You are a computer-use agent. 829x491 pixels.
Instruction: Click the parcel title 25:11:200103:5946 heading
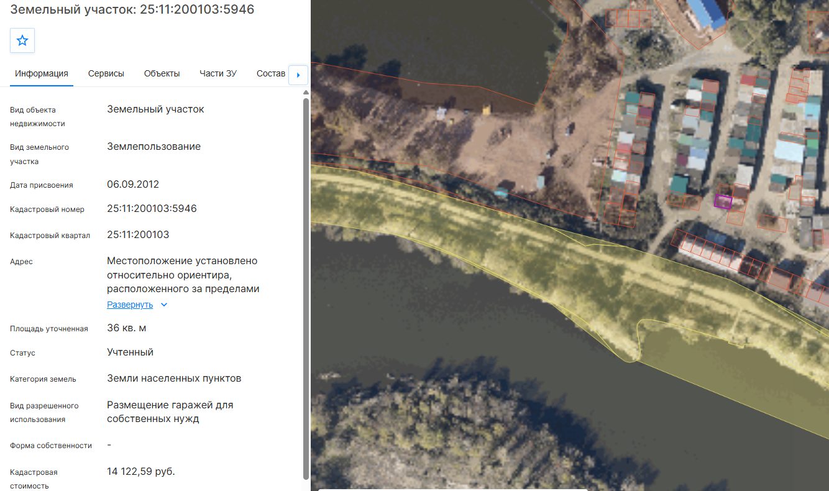[132, 9]
